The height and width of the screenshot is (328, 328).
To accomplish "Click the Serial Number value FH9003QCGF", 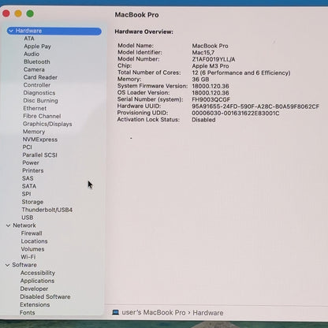I will 211,99.
